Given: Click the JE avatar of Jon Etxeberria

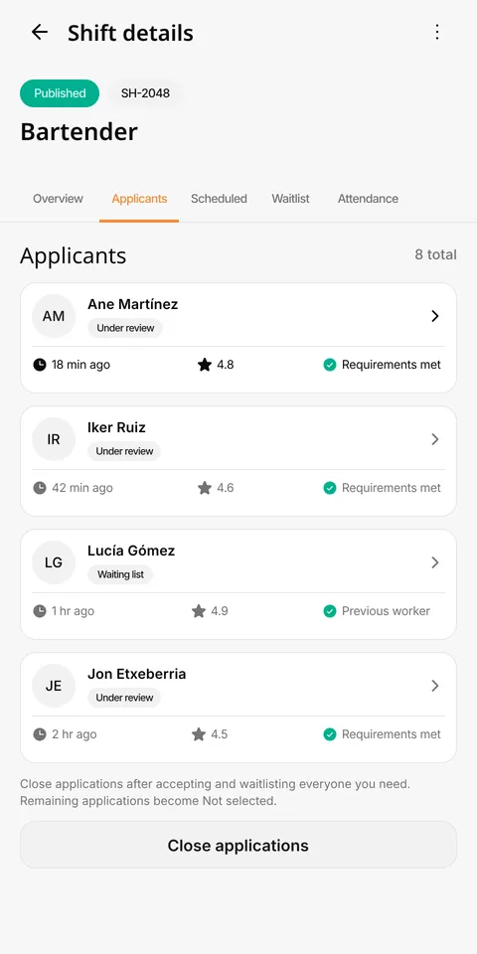Looking at the screenshot, I should click(54, 686).
